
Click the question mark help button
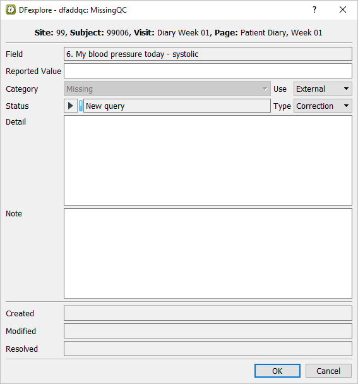[314, 9]
